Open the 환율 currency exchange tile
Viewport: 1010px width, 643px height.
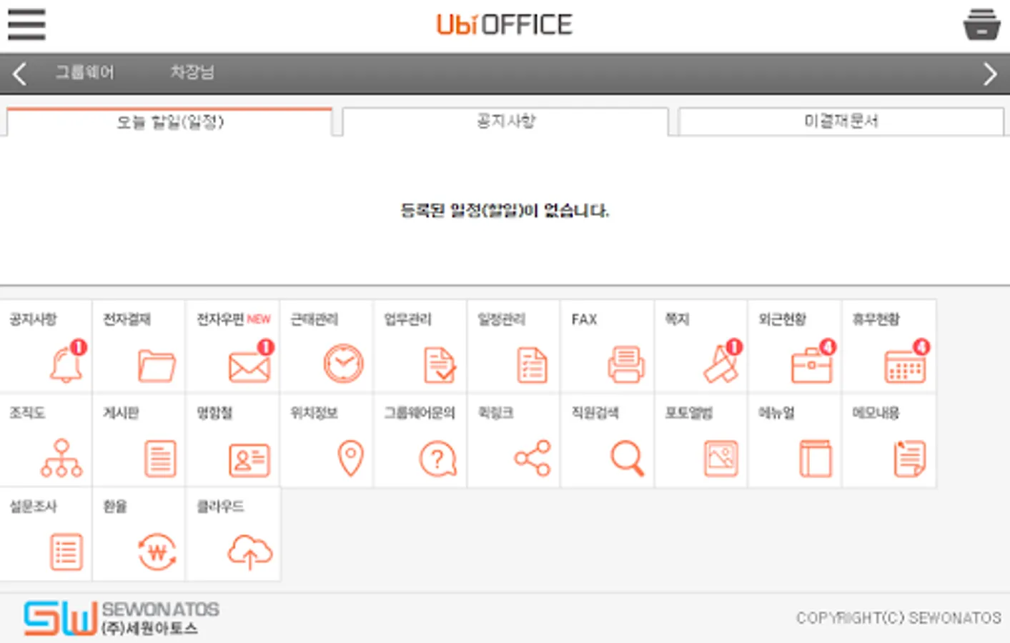point(139,534)
